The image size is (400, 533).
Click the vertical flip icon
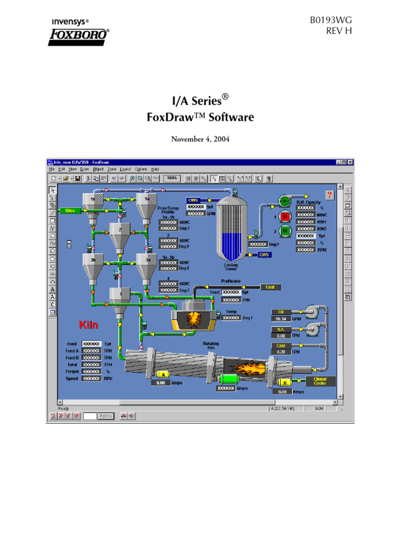click(132, 416)
